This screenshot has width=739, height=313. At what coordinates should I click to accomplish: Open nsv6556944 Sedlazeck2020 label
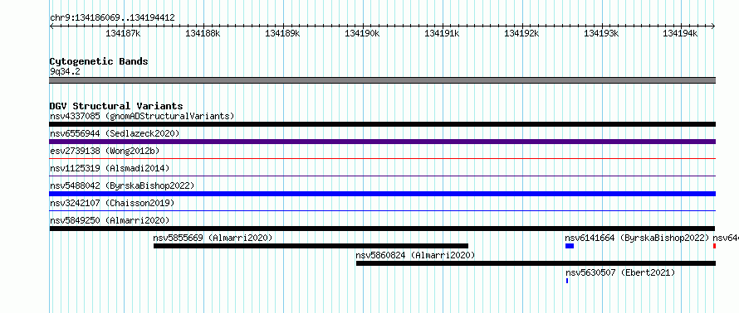point(115,133)
